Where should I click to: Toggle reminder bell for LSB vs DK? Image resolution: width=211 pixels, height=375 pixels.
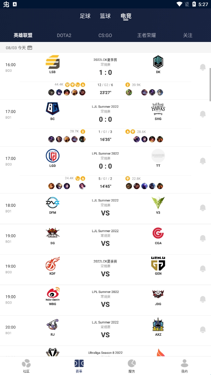203,67
